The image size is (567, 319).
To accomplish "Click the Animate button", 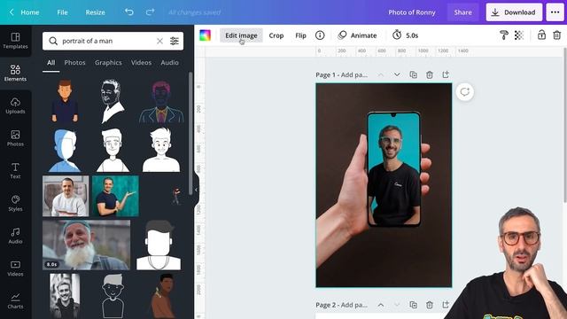I will pyautogui.click(x=357, y=35).
